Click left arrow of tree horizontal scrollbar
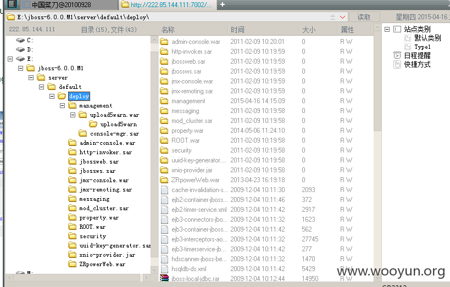 [10, 278]
